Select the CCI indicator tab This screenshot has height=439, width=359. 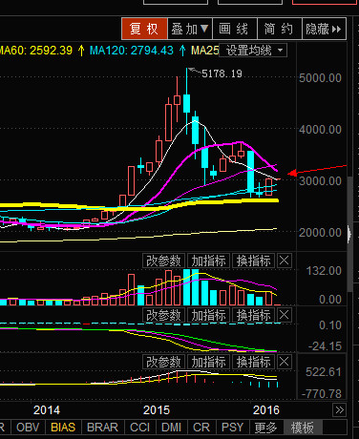pos(139,428)
